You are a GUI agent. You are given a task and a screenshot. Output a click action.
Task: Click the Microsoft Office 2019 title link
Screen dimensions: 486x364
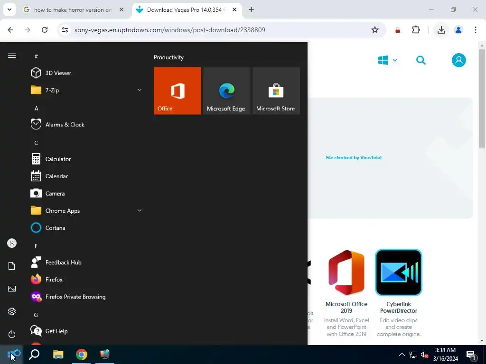(346, 307)
